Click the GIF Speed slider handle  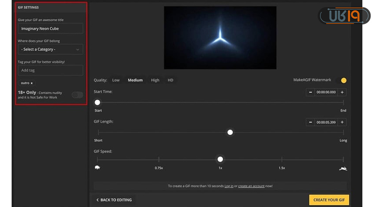pyautogui.click(x=220, y=159)
